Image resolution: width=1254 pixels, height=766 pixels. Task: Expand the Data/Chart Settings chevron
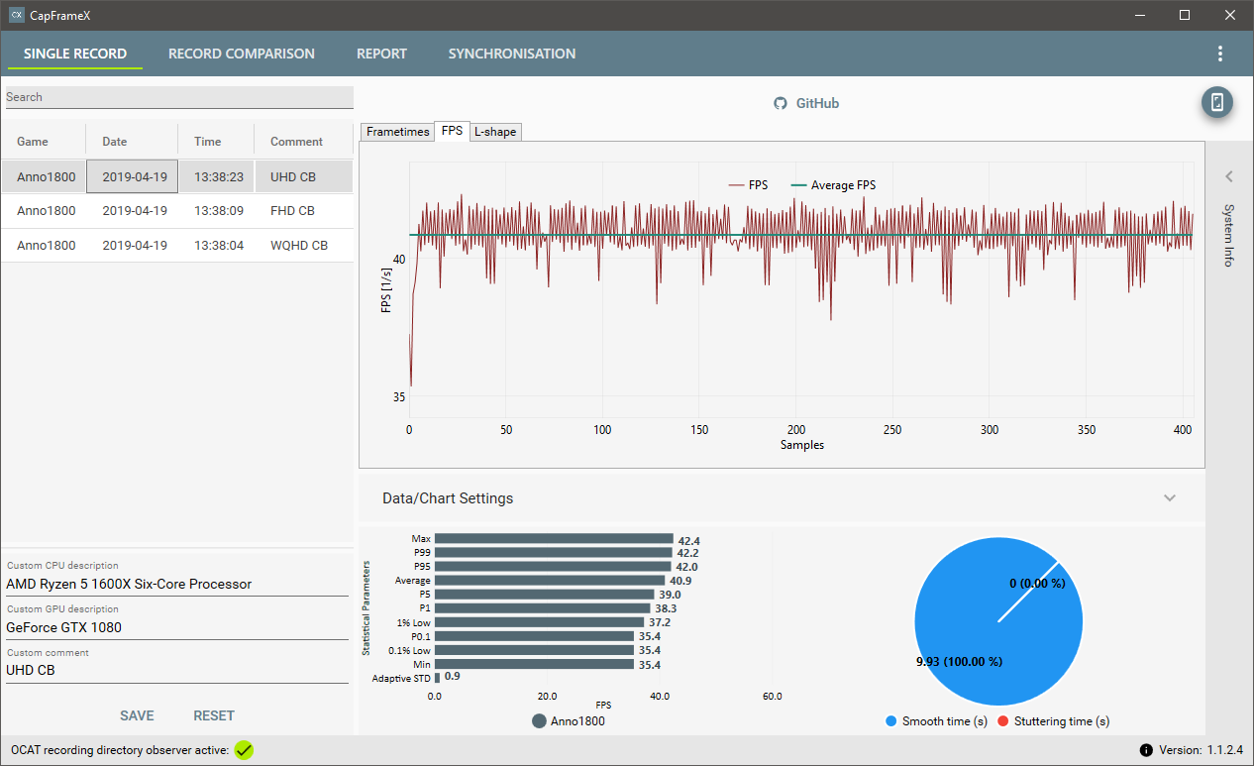coord(1170,497)
